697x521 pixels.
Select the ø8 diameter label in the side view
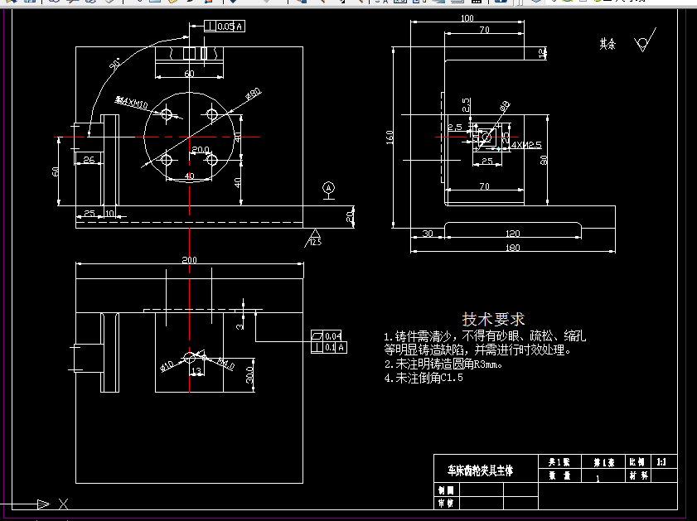tap(505, 106)
